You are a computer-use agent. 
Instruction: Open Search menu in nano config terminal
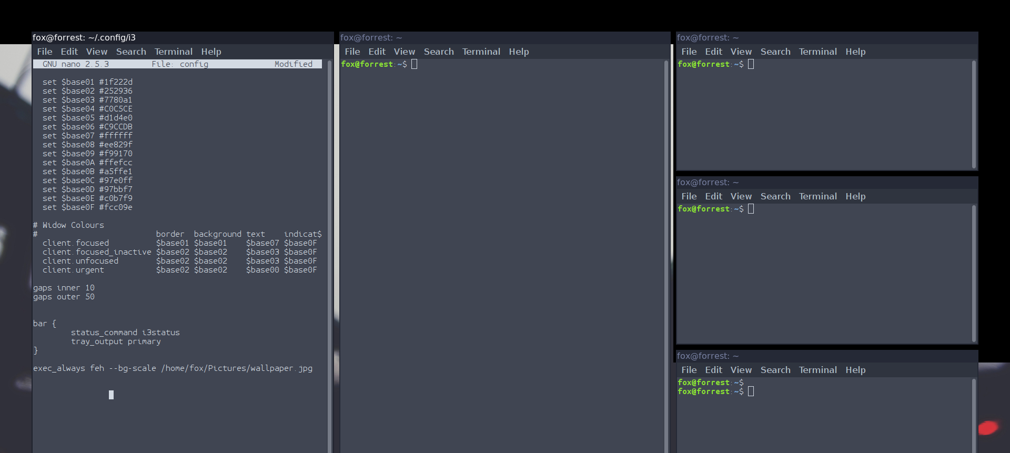click(131, 52)
